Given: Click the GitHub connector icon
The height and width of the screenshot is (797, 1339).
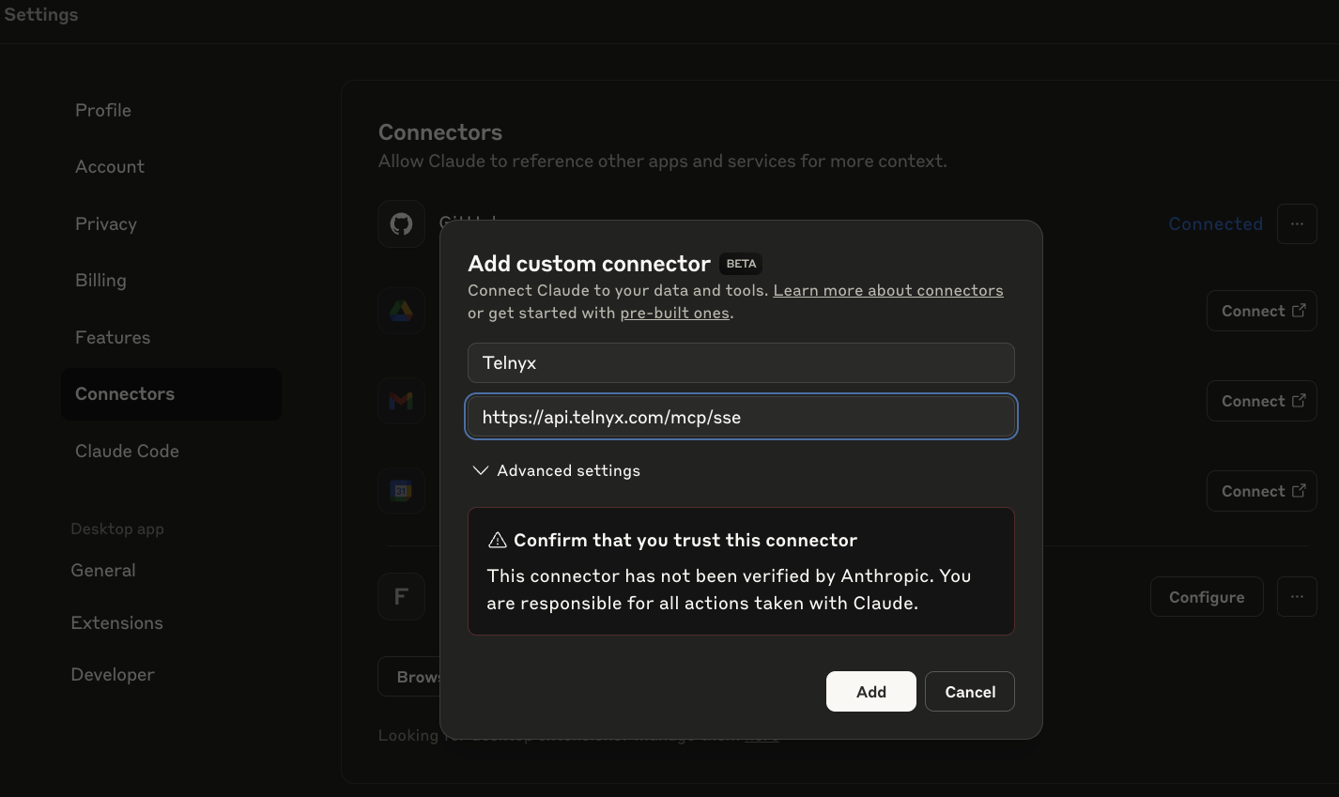Looking at the screenshot, I should [x=401, y=224].
